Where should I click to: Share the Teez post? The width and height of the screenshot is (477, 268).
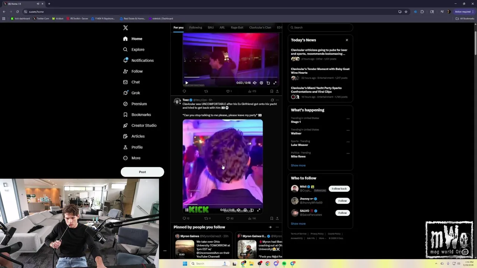pos(277,218)
